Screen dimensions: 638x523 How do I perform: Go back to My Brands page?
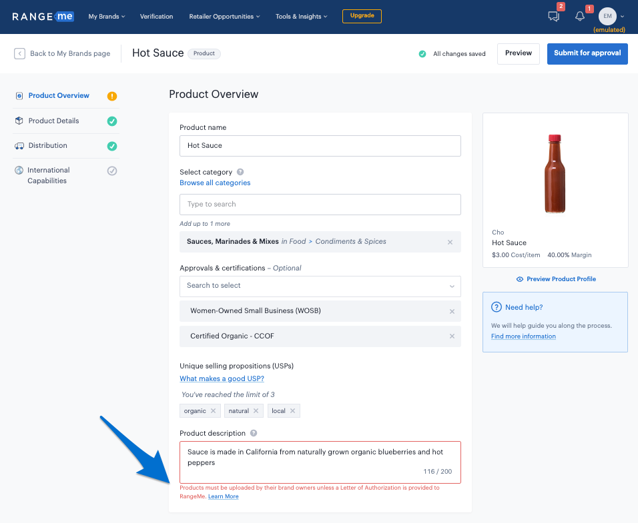[70, 53]
